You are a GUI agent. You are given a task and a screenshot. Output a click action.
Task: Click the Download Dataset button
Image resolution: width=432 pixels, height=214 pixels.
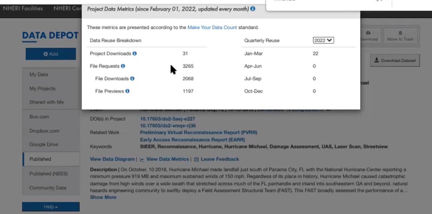[395, 61]
